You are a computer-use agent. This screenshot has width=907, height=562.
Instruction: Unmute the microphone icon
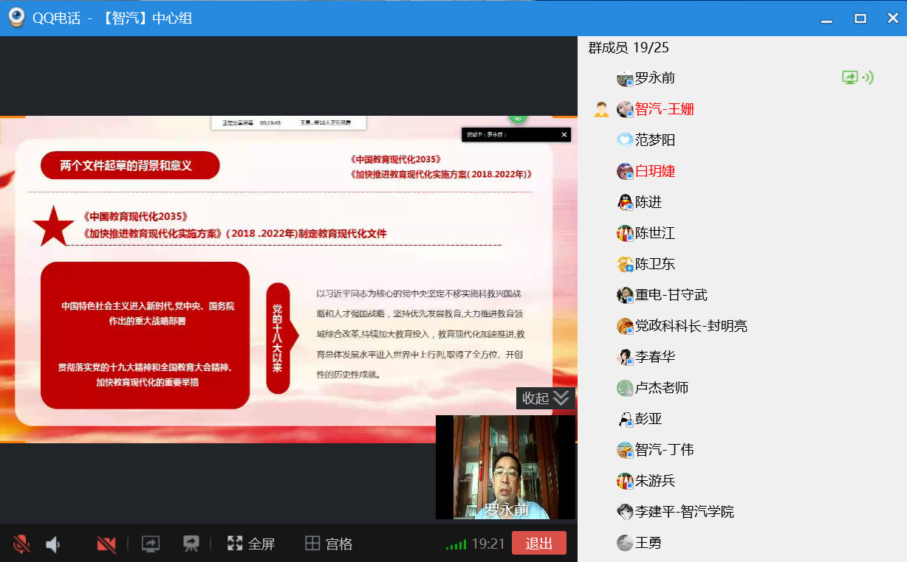click(21, 544)
